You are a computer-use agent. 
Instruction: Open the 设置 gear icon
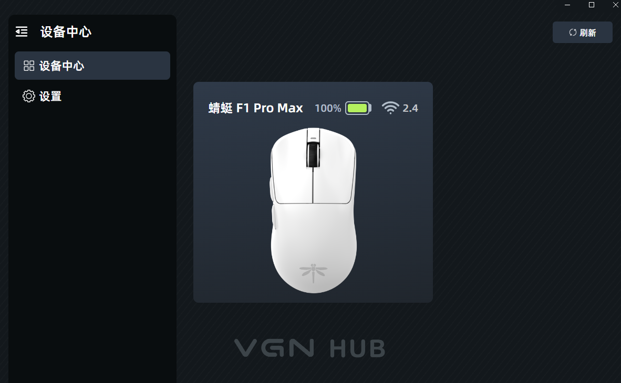point(28,96)
